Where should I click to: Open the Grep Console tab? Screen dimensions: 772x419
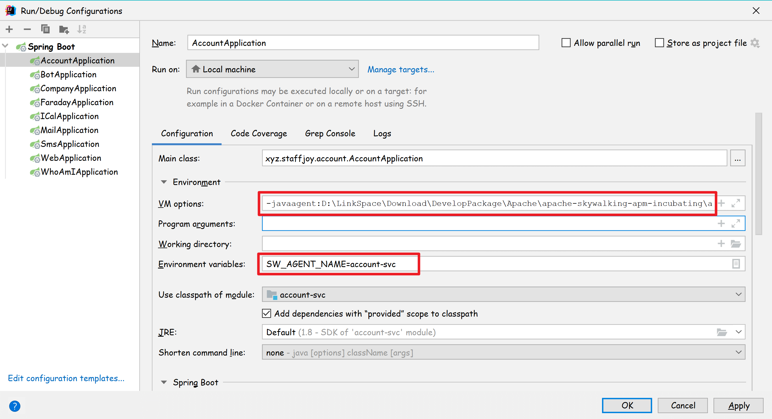[330, 133]
